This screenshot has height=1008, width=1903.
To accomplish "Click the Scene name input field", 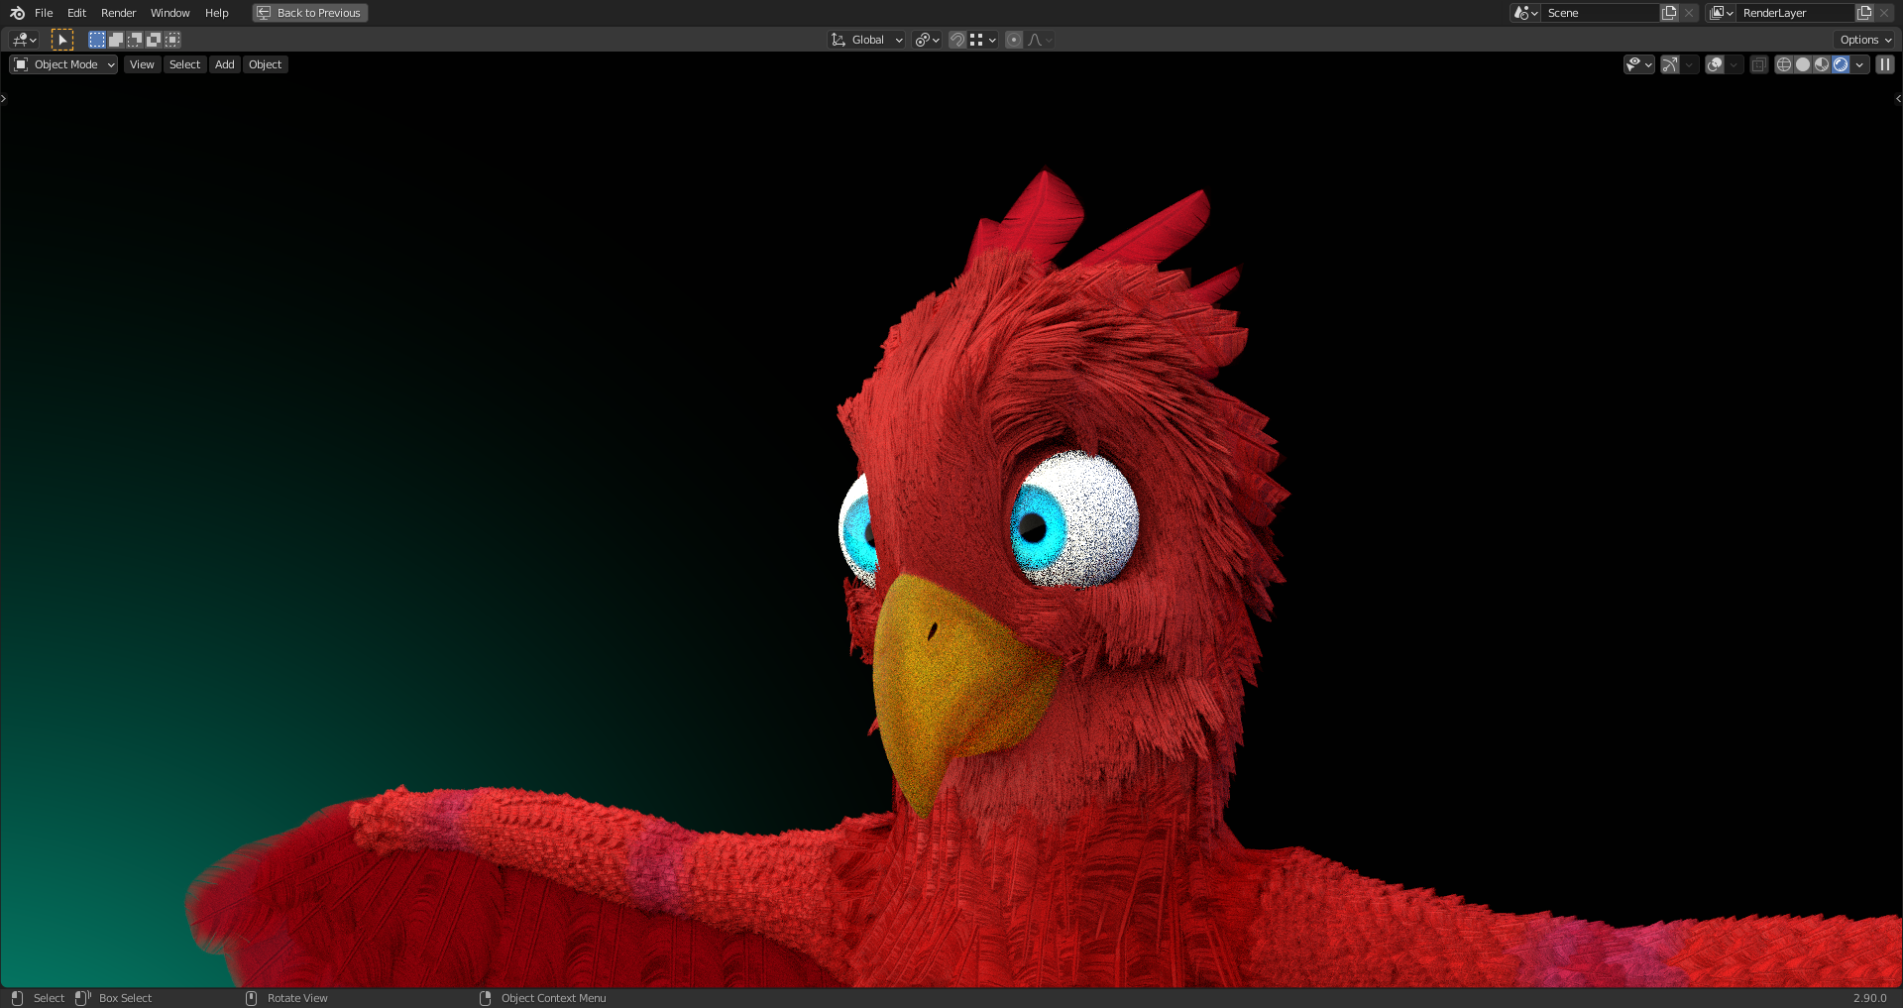I will (1601, 13).
